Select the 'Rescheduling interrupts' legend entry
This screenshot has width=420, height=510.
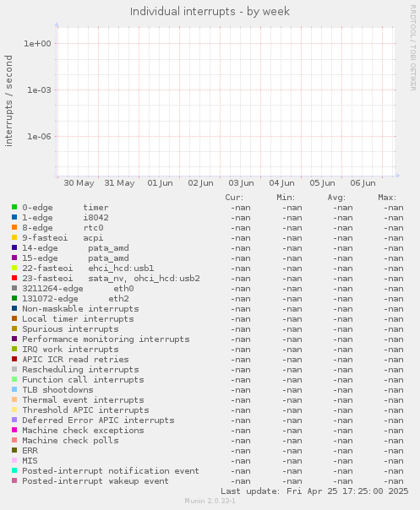tap(80, 370)
